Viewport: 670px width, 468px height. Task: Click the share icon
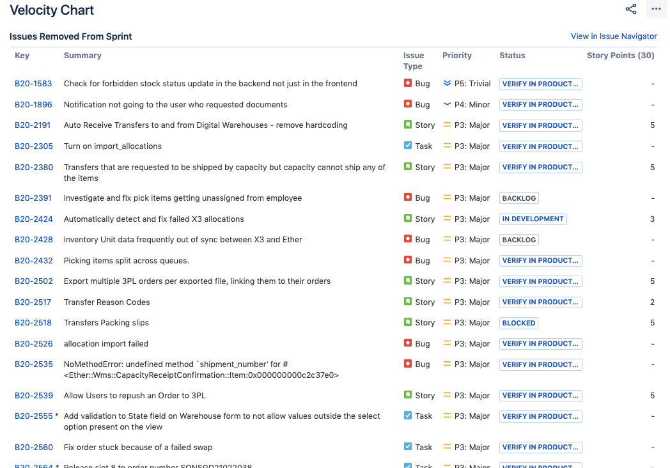click(x=631, y=9)
